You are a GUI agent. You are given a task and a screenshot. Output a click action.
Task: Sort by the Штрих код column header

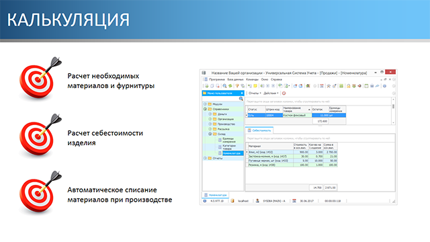[274, 109]
